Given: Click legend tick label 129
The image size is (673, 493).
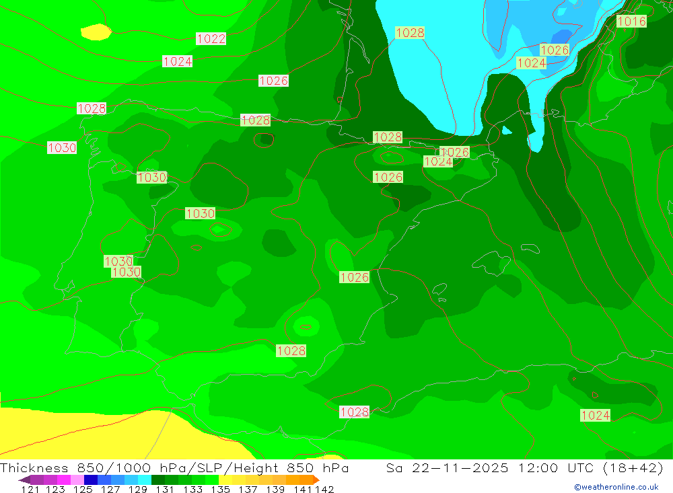Looking at the screenshot, I should point(137,489).
